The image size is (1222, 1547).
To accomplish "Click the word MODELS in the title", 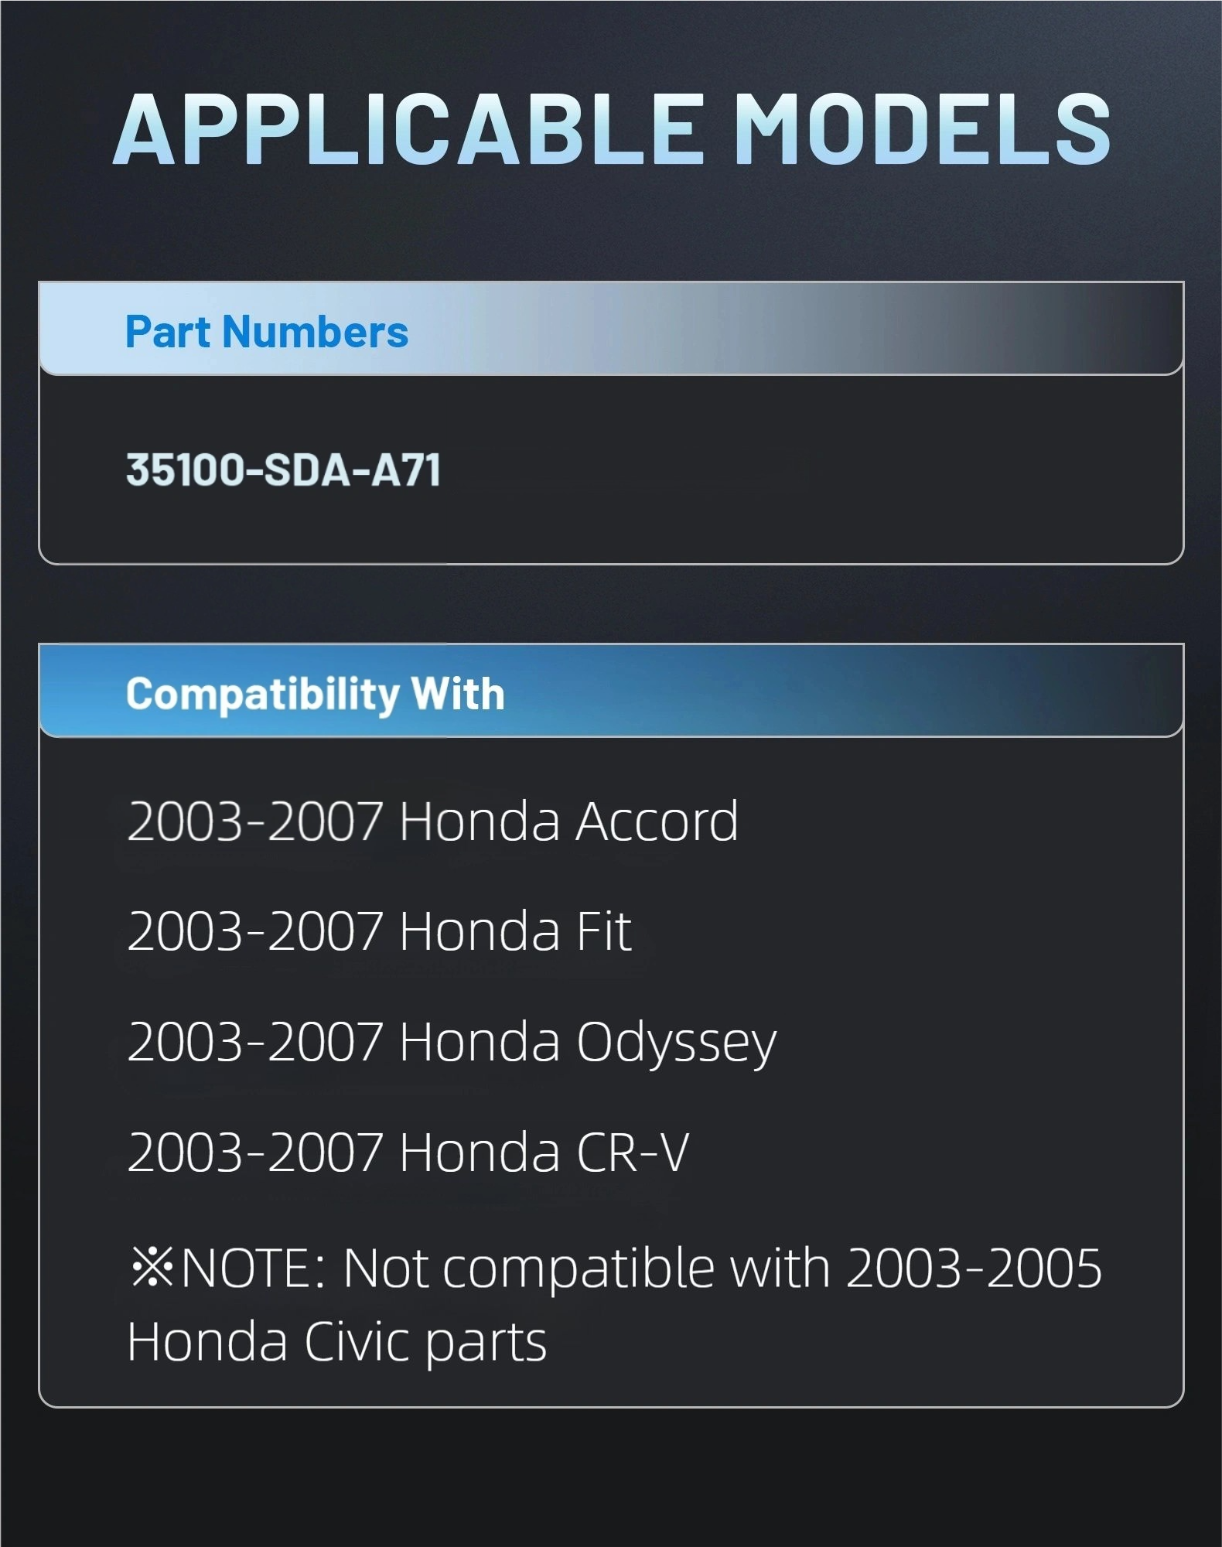I will click(921, 130).
